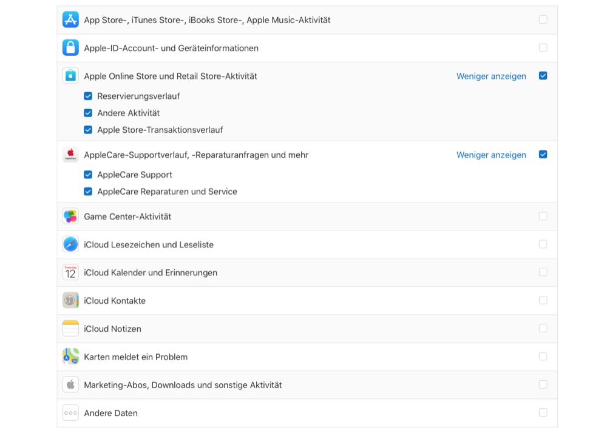The image size is (607, 436).
Task: Click Marketing-Abos, Downloads und sonstige Aktivität text
Action: tap(183, 385)
